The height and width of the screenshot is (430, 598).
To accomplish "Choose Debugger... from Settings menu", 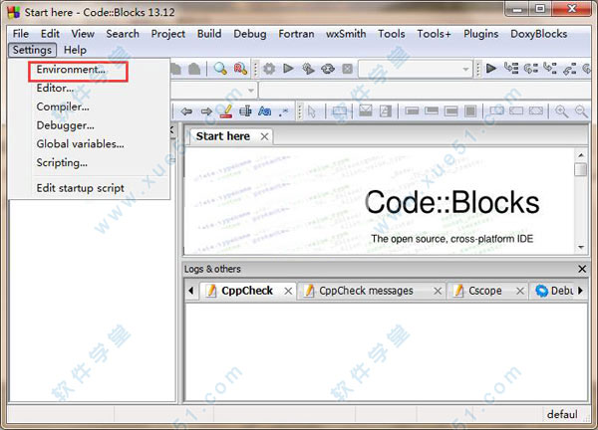I will (x=89, y=125).
